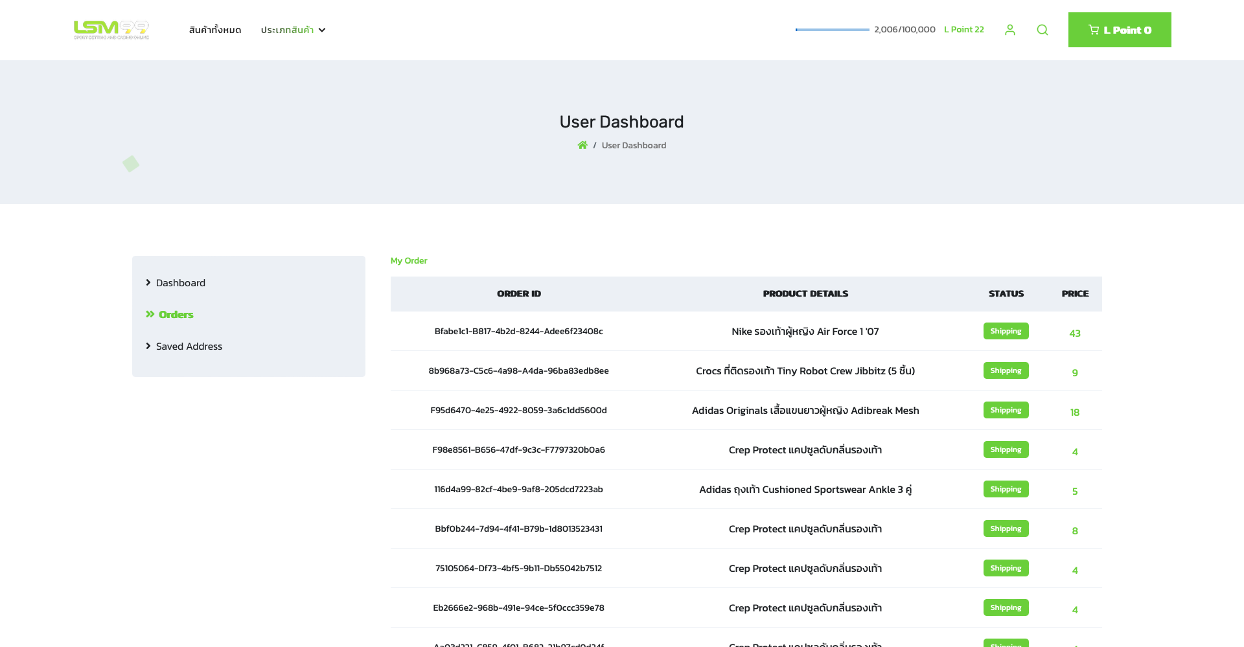Select the Orders sidebar item
The image size is (1244, 647).
176,315
